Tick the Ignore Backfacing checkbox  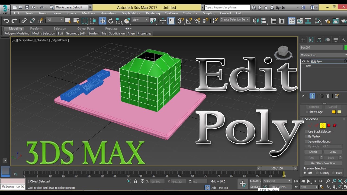pyautogui.click(x=306, y=141)
